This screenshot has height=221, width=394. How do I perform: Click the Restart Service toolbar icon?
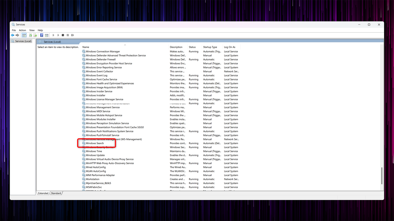pyautogui.click(x=73, y=35)
